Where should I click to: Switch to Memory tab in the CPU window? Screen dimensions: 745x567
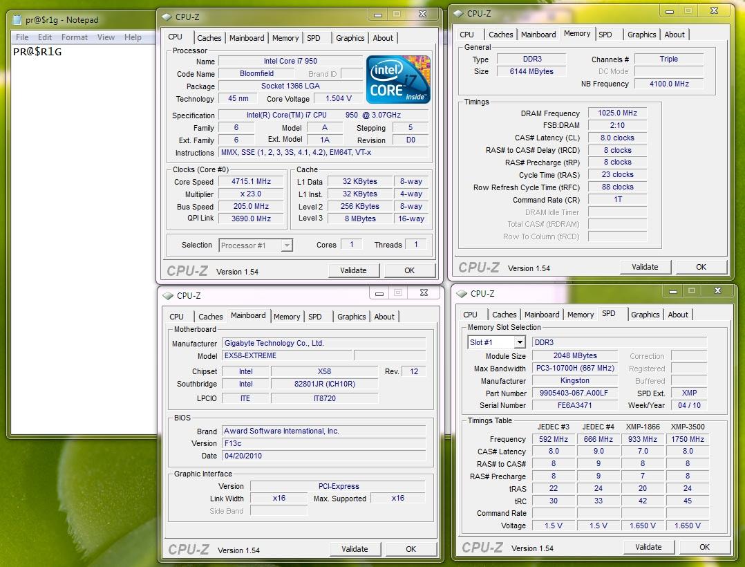[285, 38]
